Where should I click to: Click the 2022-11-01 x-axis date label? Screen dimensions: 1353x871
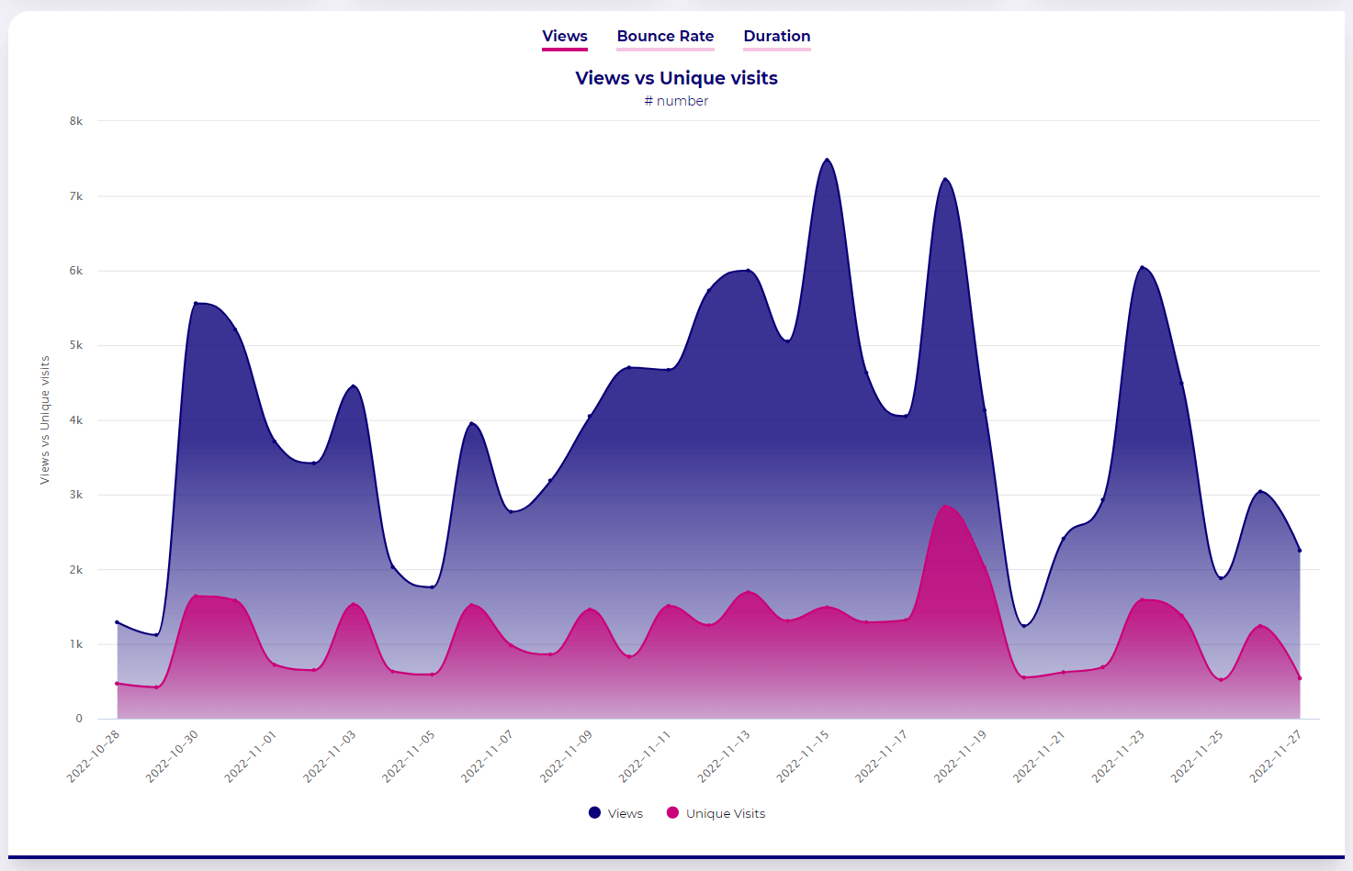[251, 756]
